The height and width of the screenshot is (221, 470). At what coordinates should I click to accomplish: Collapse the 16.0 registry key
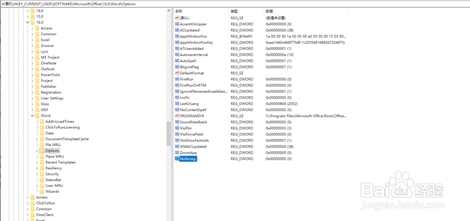coord(28,23)
